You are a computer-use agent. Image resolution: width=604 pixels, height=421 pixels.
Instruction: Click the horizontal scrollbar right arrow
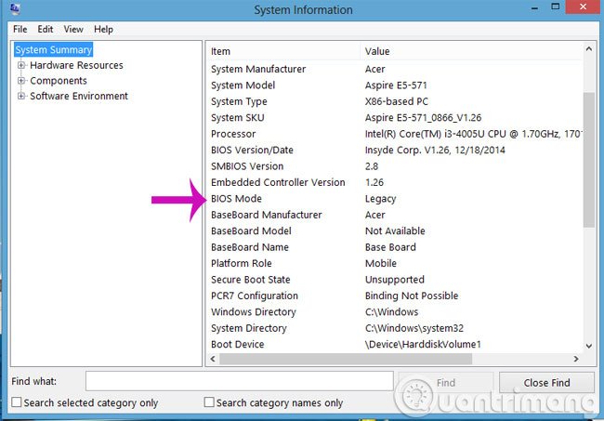[576, 359]
